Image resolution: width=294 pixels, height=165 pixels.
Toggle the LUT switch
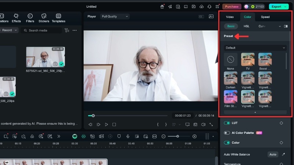click(227, 123)
